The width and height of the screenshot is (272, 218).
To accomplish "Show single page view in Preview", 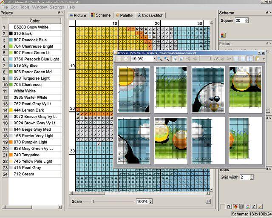I will (x=236, y=59).
